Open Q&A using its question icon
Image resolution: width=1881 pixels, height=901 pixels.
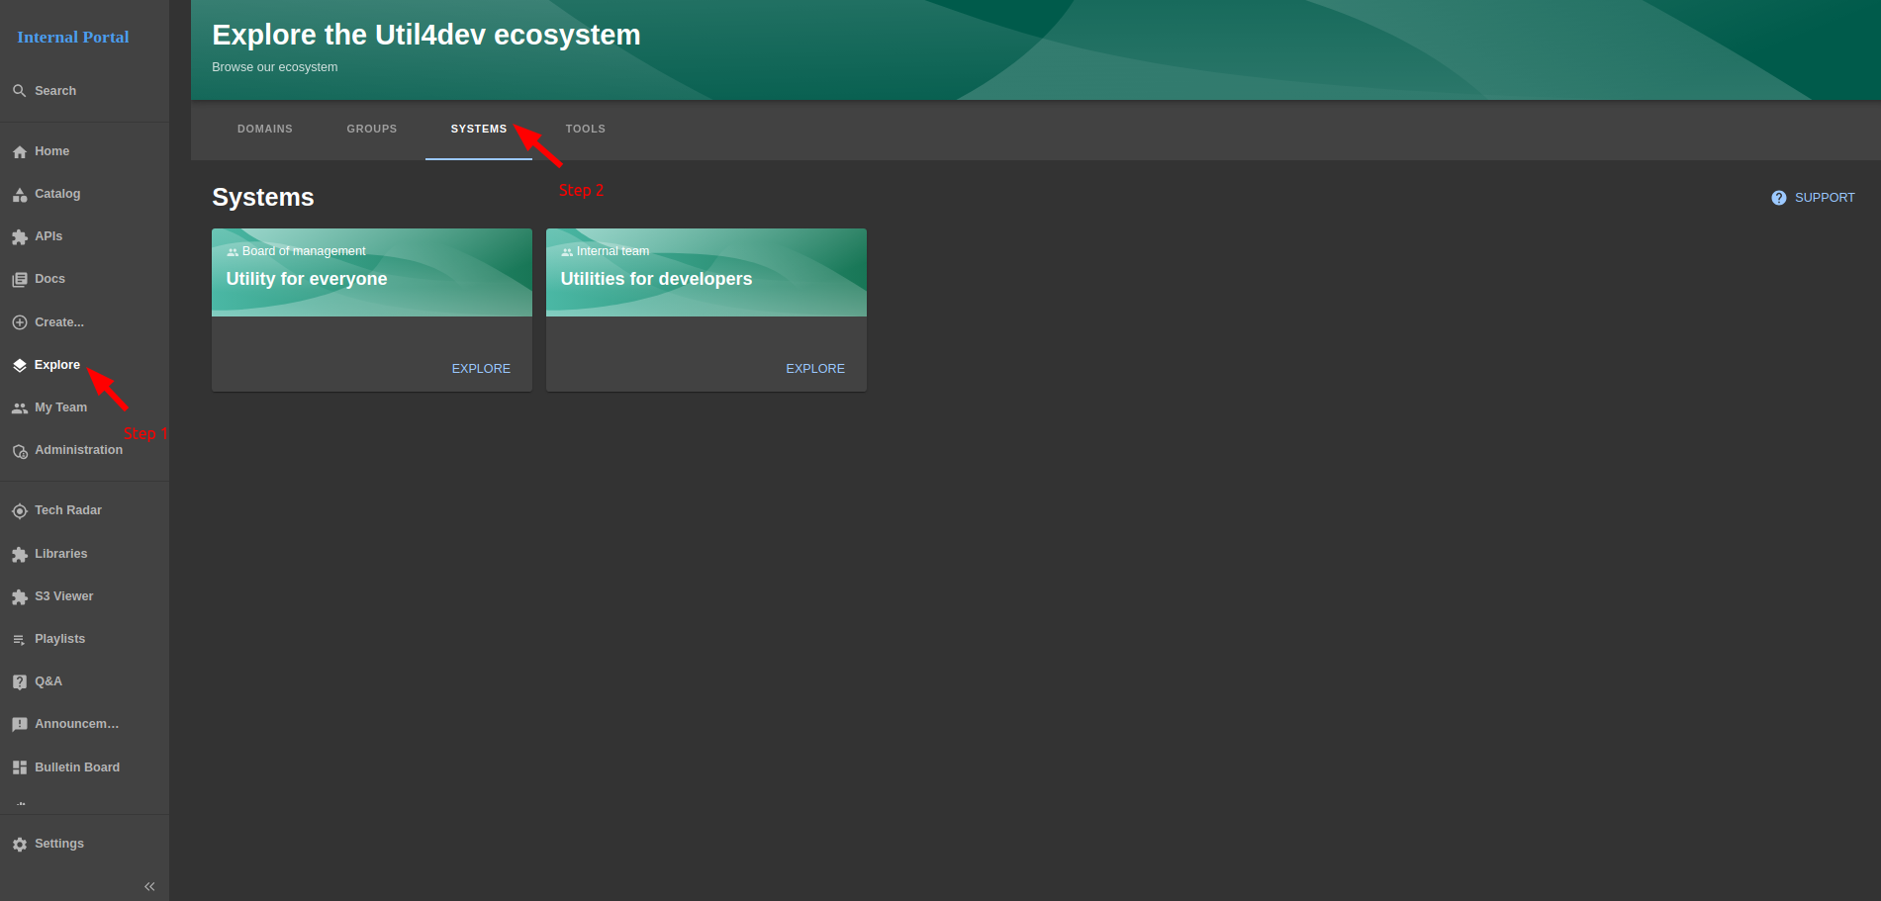(20, 682)
